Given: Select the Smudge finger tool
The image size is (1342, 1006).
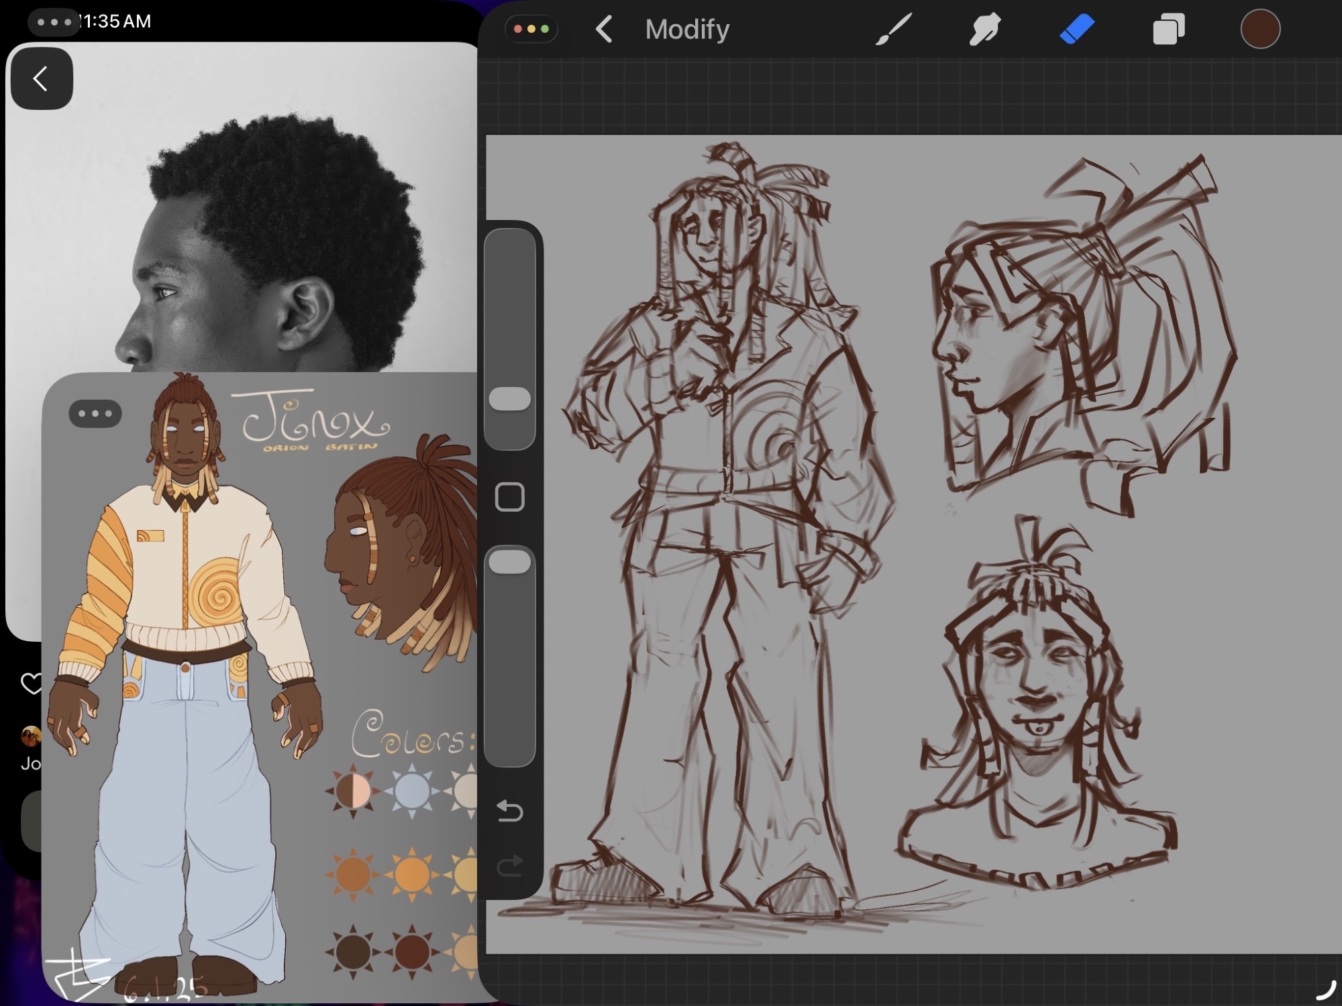Looking at the screenshot, I should coord(985,30).
